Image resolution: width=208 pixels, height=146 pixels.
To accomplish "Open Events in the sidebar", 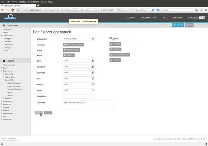I will [6, 51].
